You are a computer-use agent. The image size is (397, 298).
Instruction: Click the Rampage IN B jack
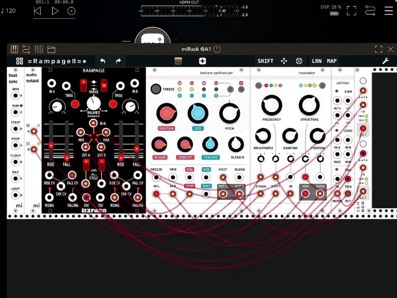click(x=135, y=83)
